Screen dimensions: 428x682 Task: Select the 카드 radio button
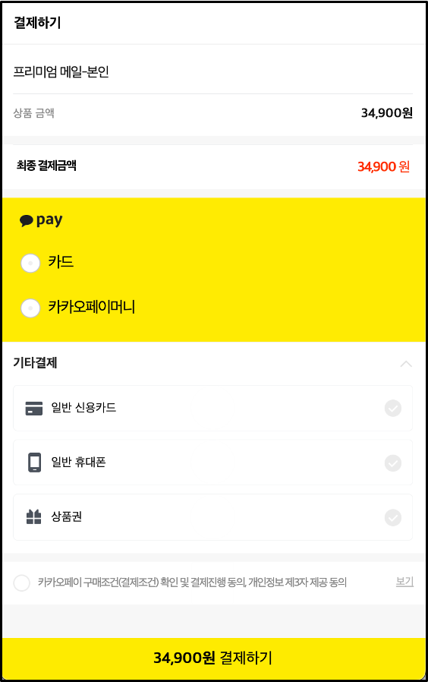[30, 263]
